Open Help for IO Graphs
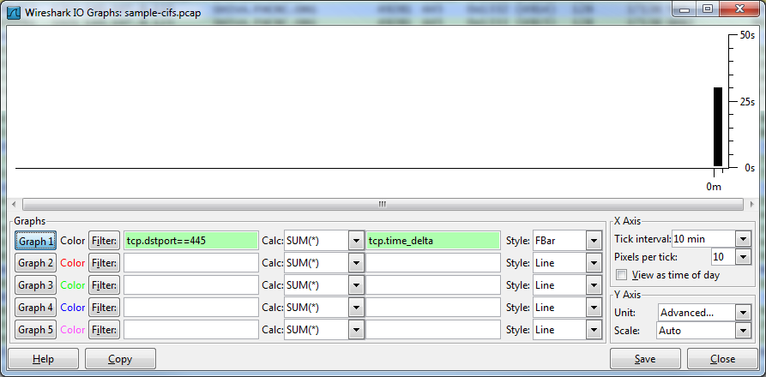Screen dimensions: 766x377 coord(43,359)
